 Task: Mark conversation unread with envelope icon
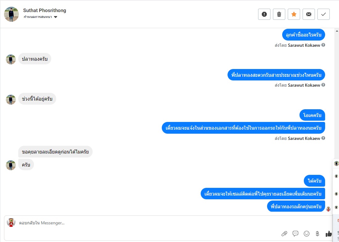(x=309, y=14)
